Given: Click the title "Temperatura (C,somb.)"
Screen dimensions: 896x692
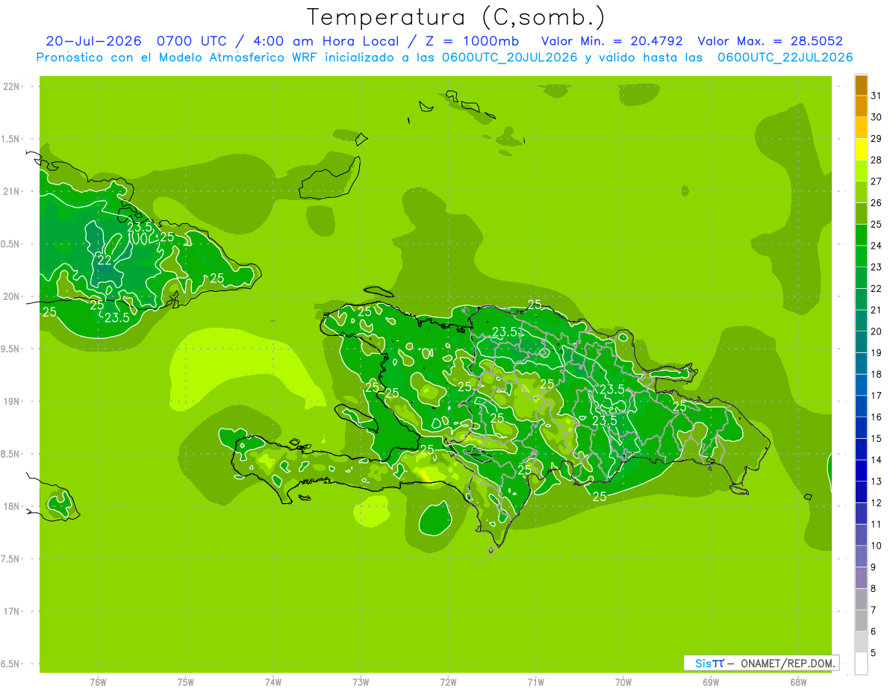Looking at the screenshot, I should tap(456, 17).
